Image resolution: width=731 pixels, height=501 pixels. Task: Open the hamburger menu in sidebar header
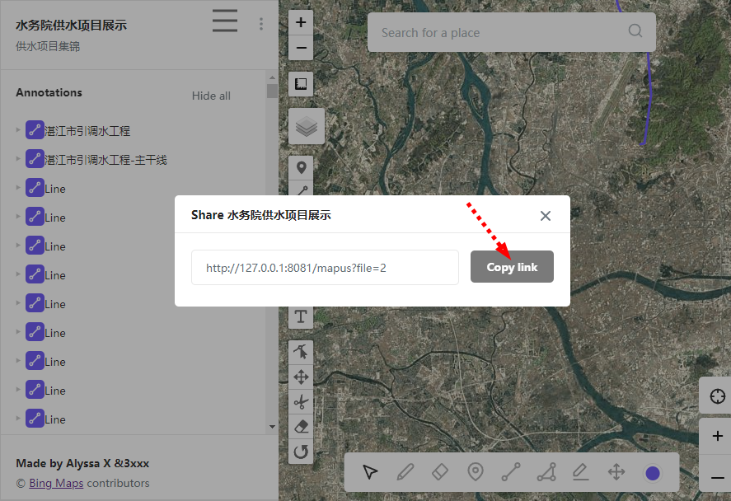224,21
